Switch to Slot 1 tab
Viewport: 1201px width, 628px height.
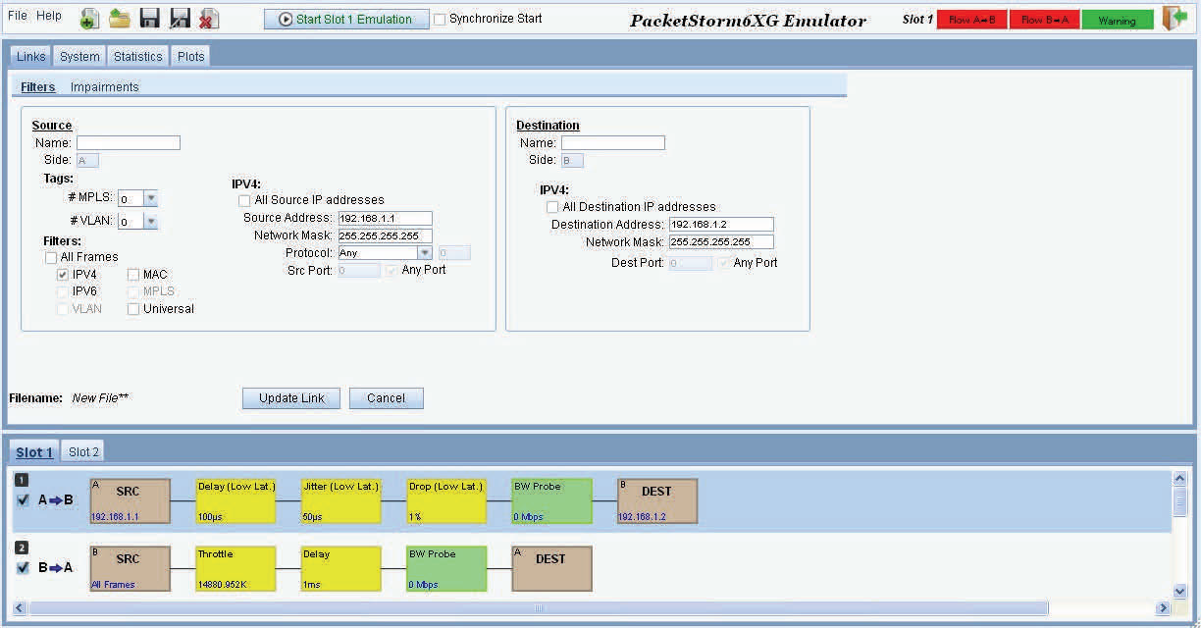pos(34,452)
